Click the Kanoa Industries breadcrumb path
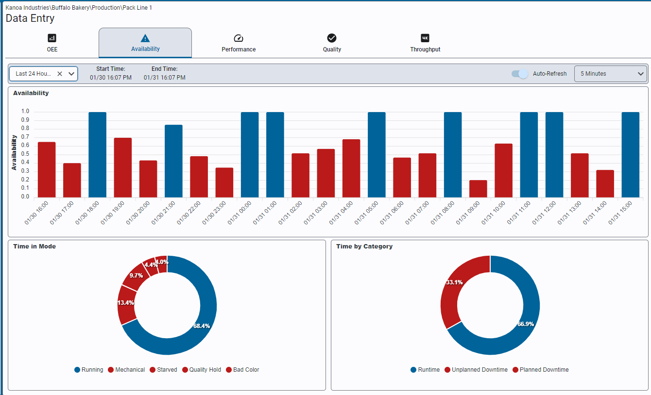The width and height of the screenshot is (651, 395). pos(79,8)
